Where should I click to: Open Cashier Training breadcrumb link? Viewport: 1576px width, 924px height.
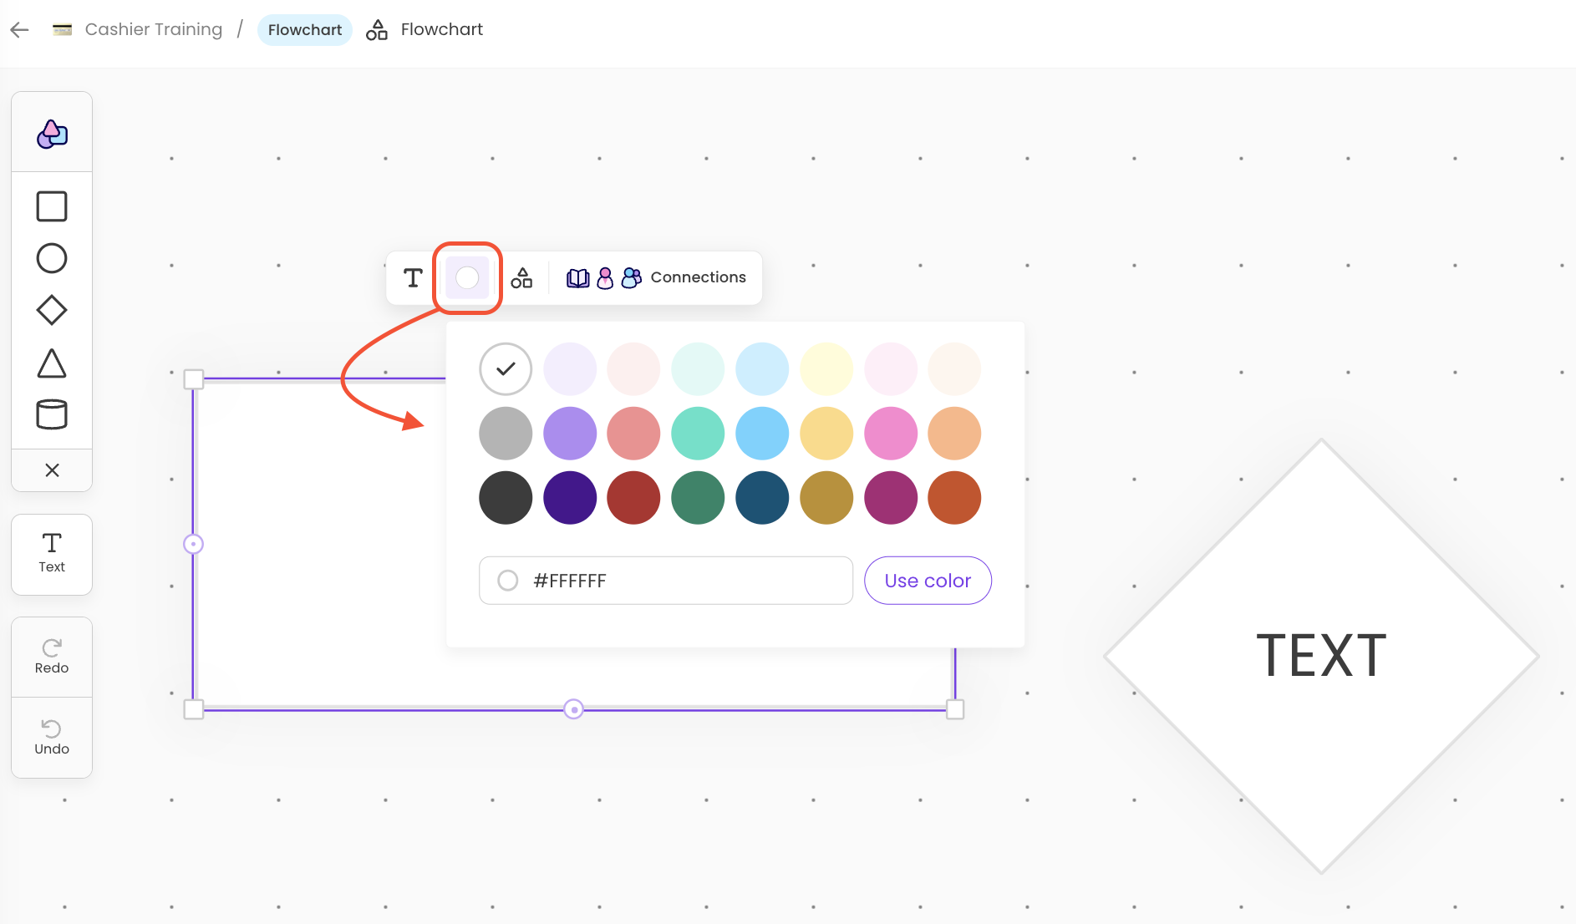pos(154,30)
